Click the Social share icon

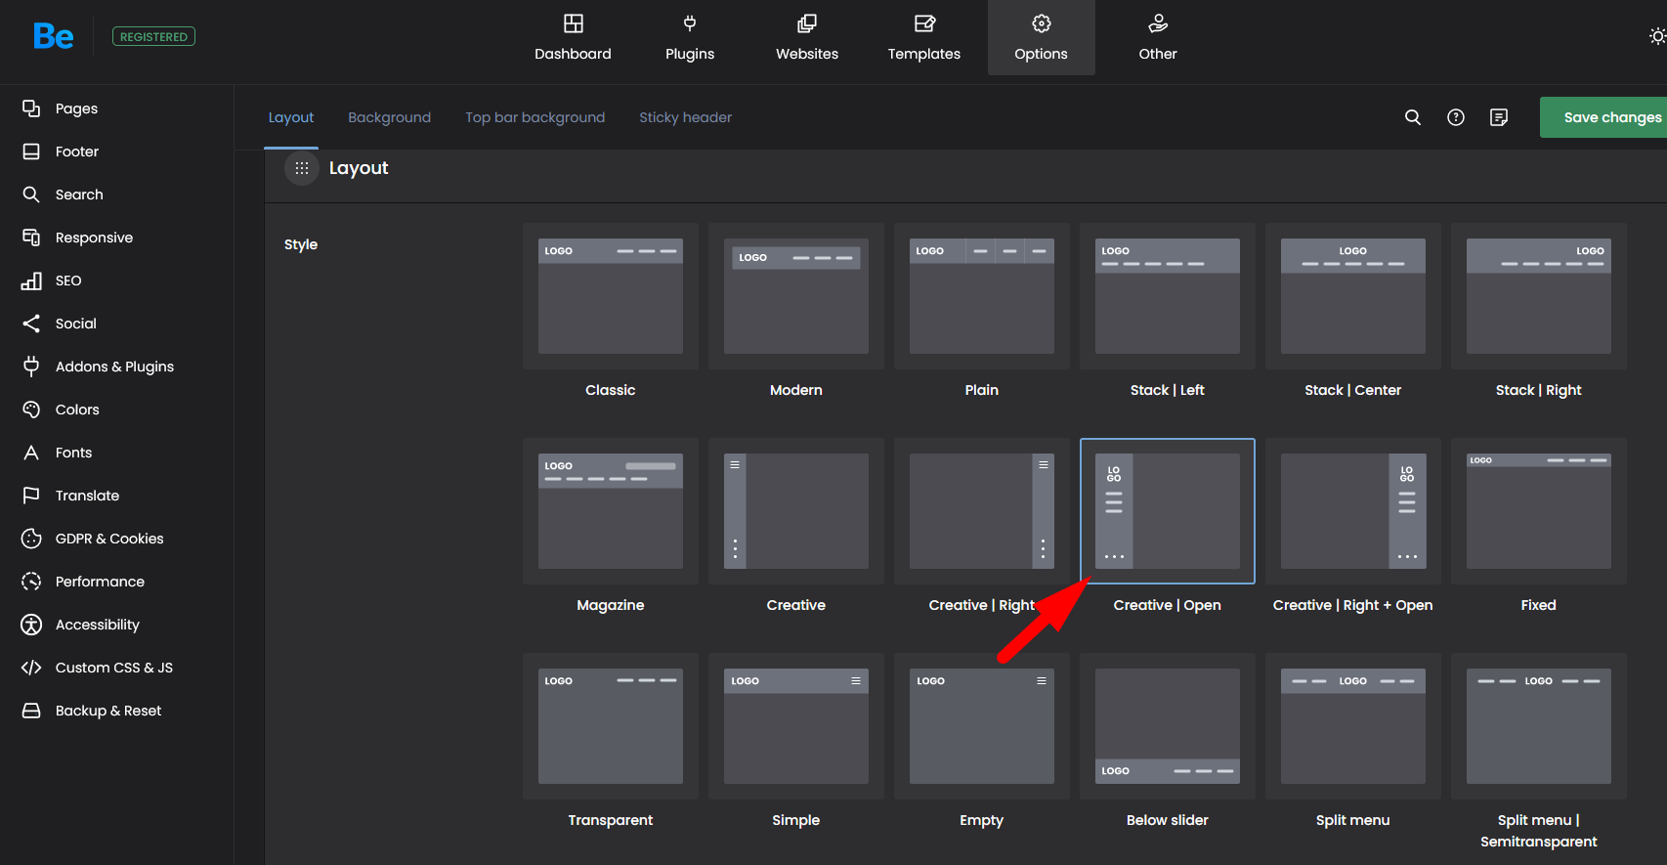point(31,324)
